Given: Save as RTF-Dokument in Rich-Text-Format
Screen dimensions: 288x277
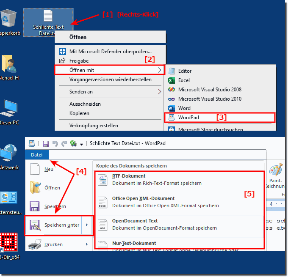Looking at the screenshot, I should (x=179, y=180).
